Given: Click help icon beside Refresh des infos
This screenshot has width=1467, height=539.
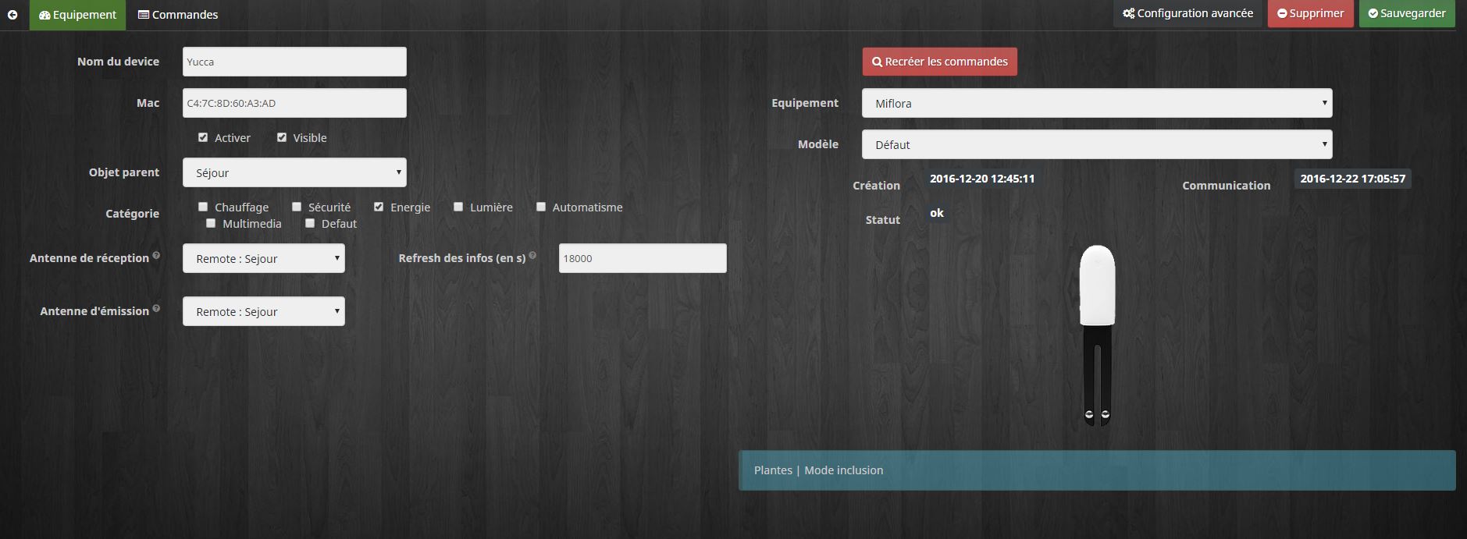Looking at the screenshot, I should click(x=532, y=255).
